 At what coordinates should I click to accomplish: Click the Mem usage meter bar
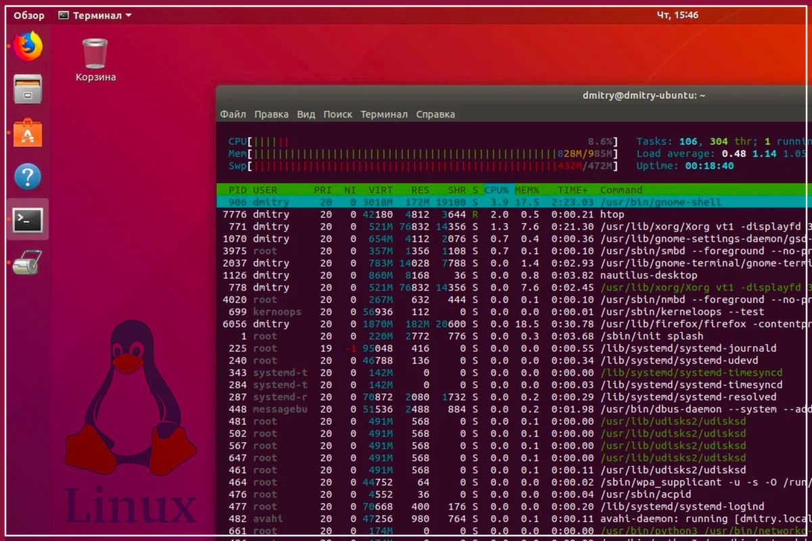(x=424, y=154)
